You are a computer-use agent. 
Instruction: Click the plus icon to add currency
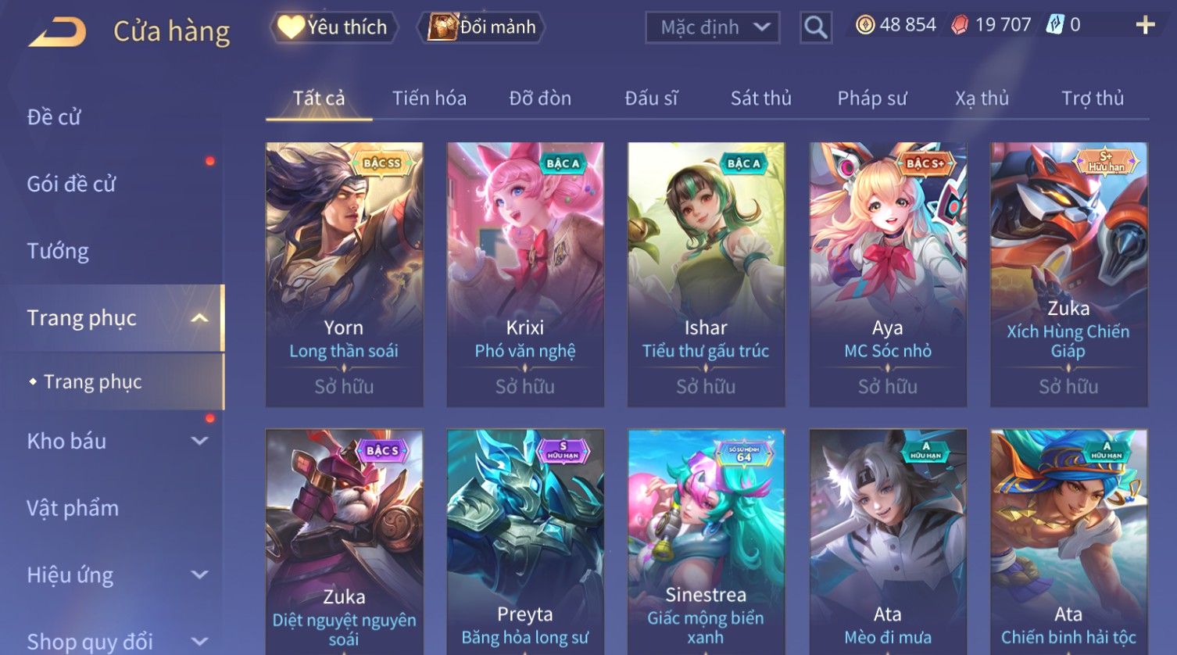click(1145, 25)
